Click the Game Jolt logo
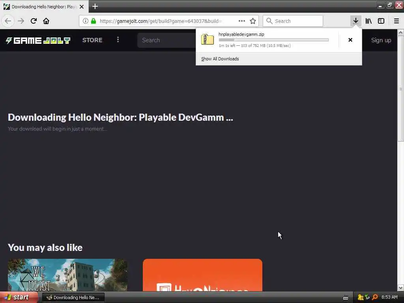This screenshot has width=404, height=303. 38,41
